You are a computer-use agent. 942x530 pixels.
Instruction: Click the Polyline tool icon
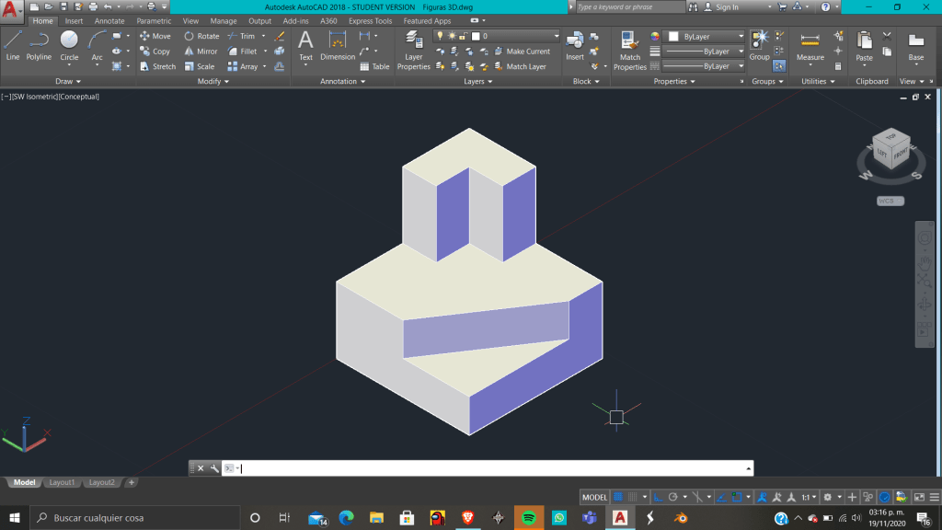click(39, 44)
